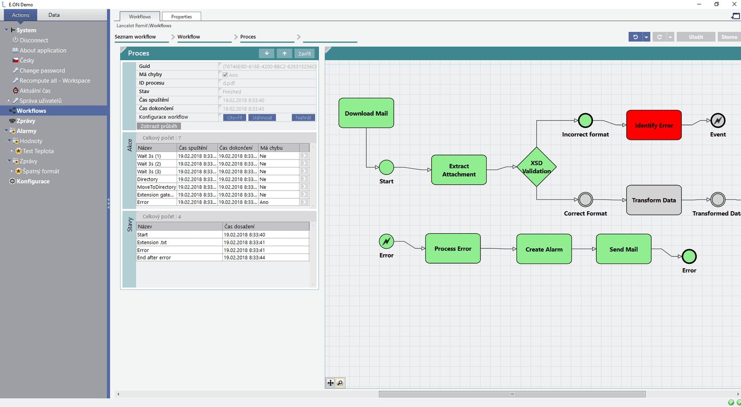This screenshot has width=741, height=407.
Task: Click the pan/move tool icon in canvas
Action: tap(330, 383)
